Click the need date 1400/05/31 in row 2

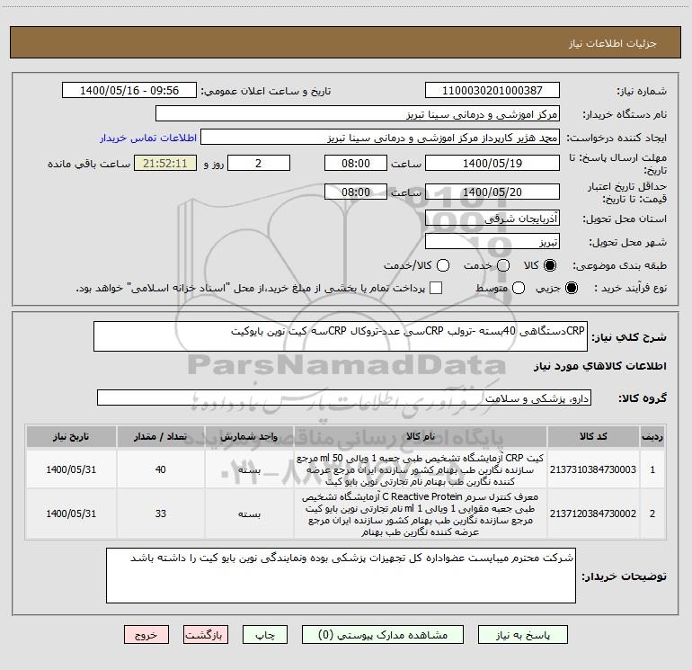coord(71,514)
